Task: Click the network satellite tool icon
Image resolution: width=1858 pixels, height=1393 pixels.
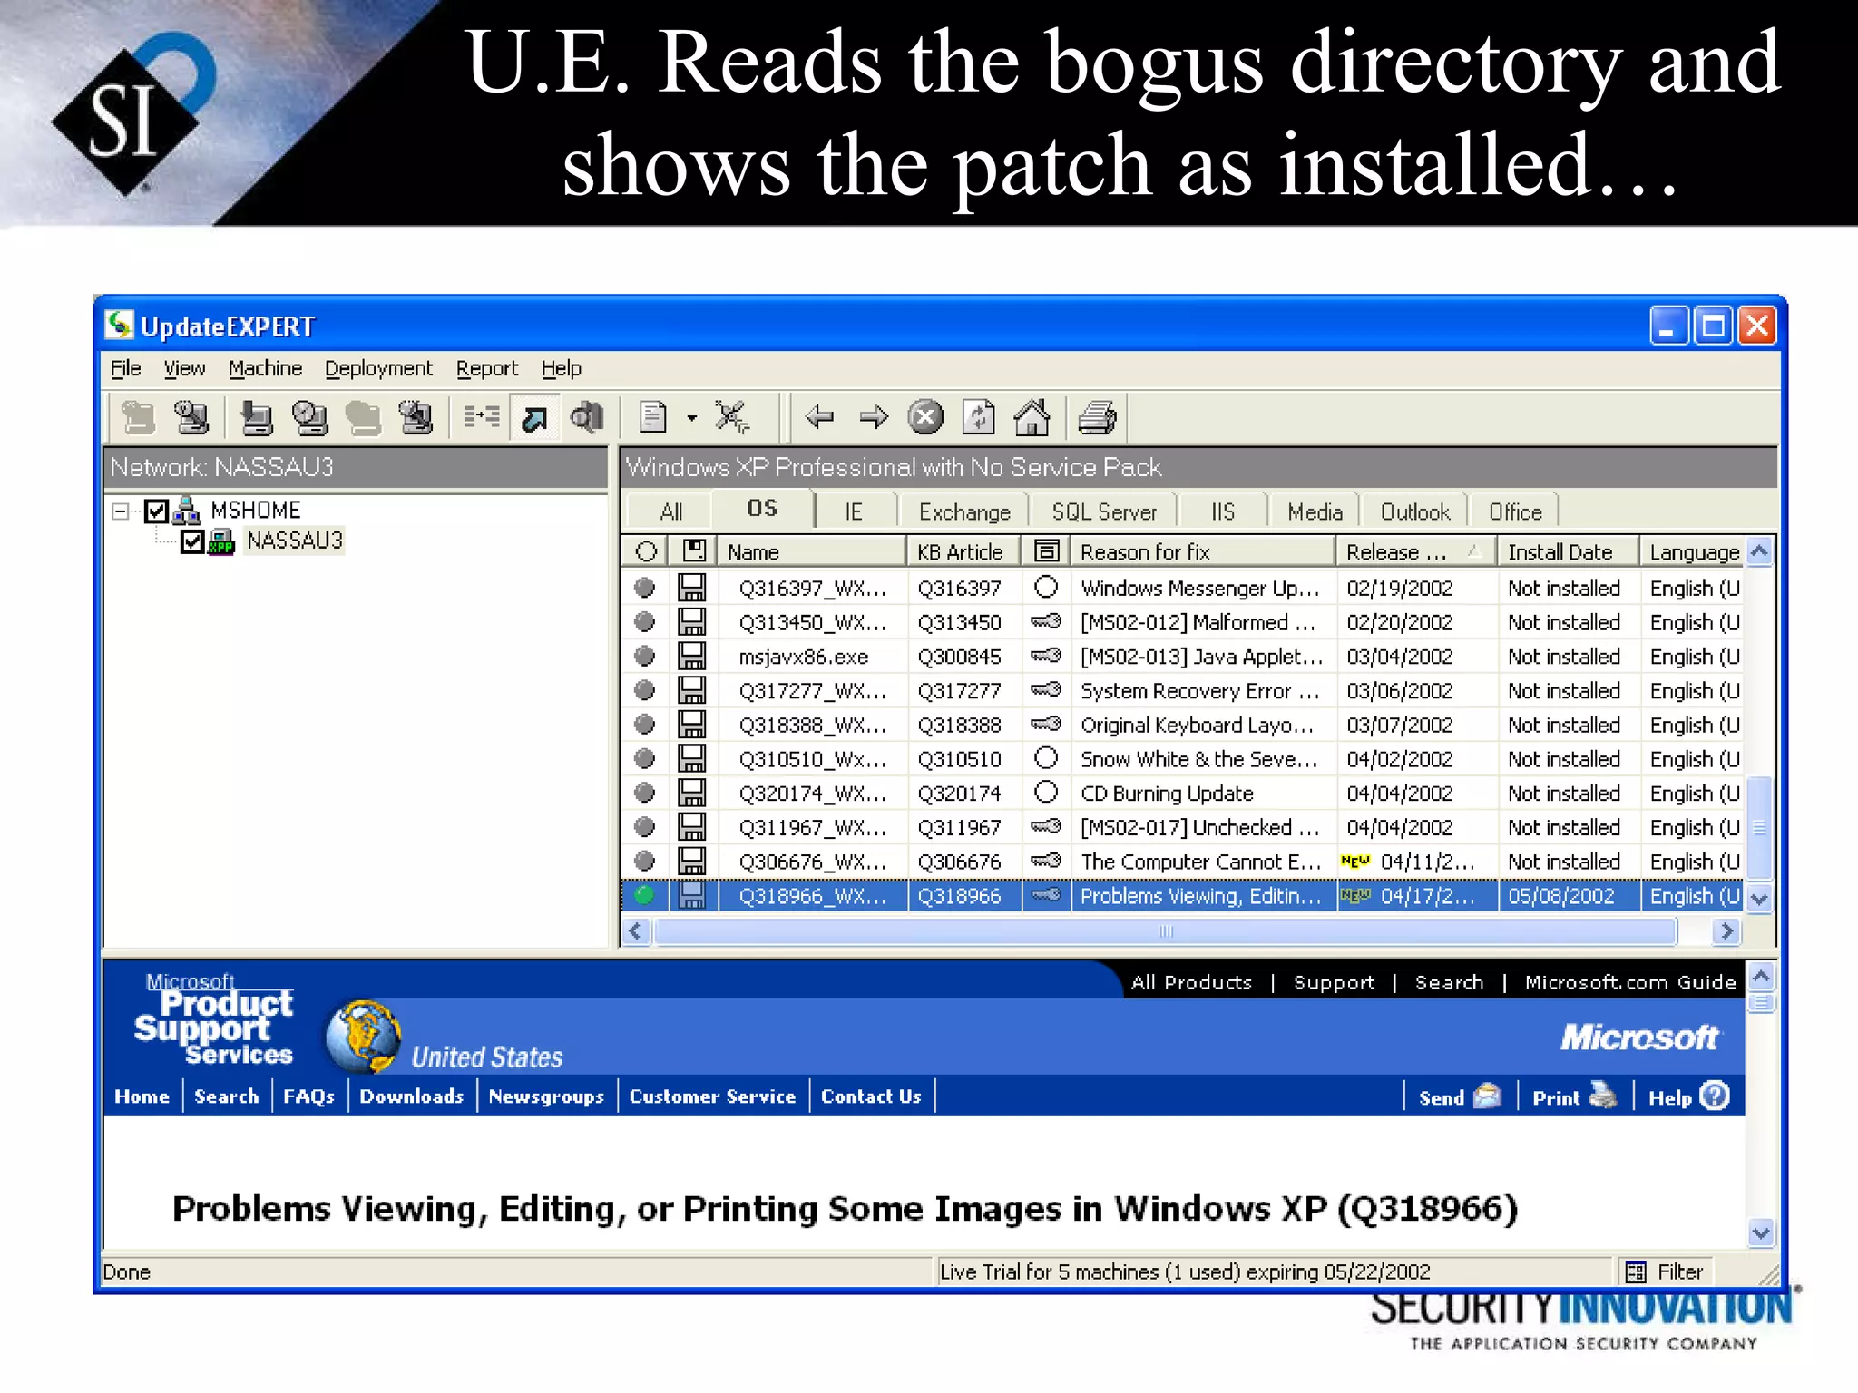Action: coord(732,418)
